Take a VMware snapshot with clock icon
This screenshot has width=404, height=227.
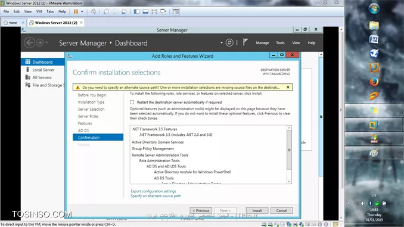click(x=106, y=11)
